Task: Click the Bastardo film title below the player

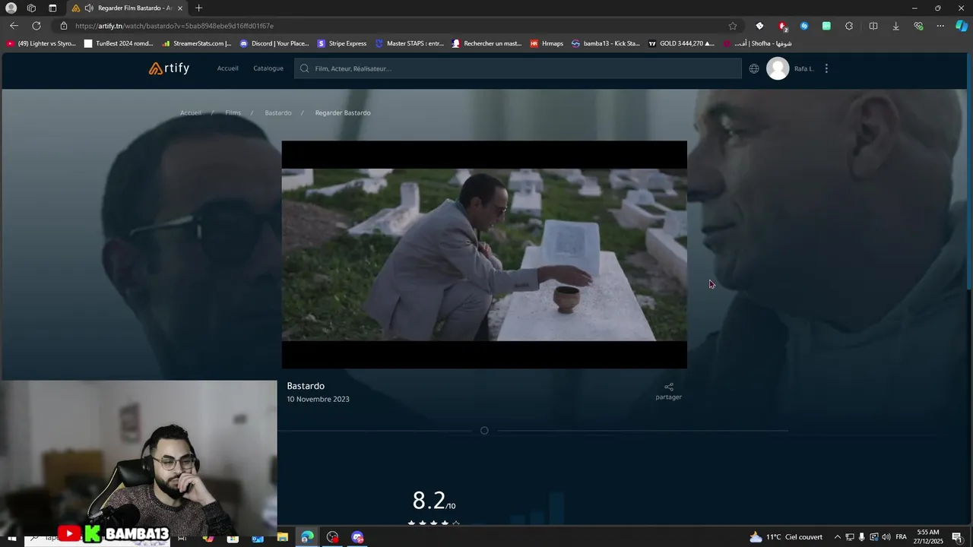Action: (306, 386)
